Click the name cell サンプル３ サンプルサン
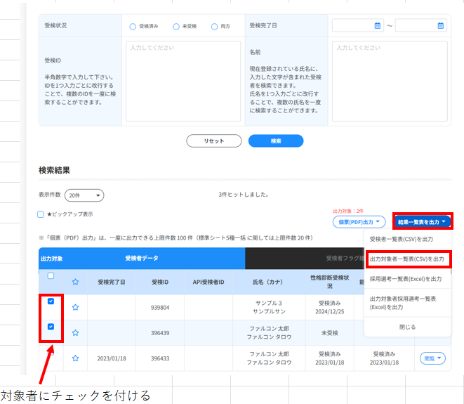Viewport: 464px width, 404px height. point(269,308)
